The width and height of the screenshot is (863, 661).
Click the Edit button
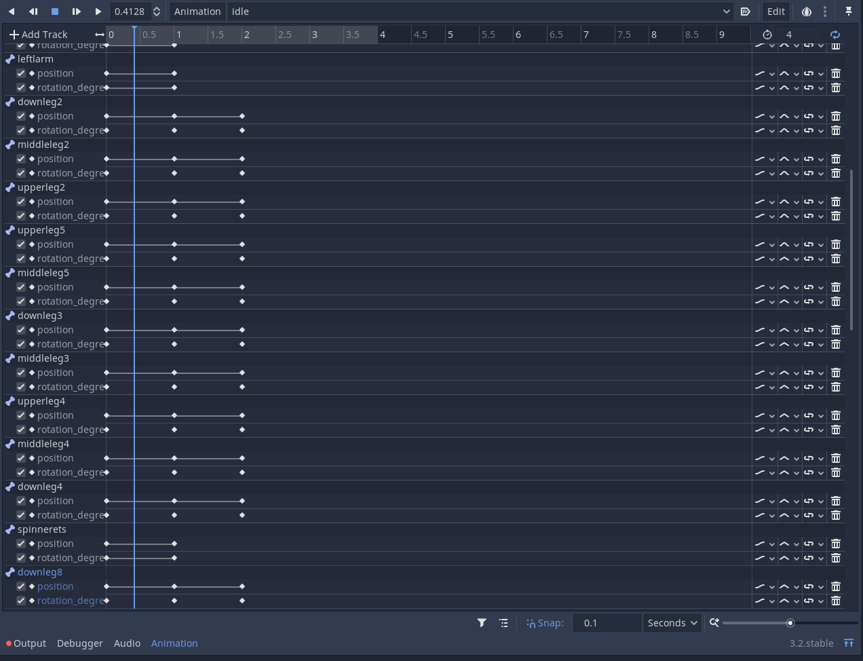pos(775,11)
